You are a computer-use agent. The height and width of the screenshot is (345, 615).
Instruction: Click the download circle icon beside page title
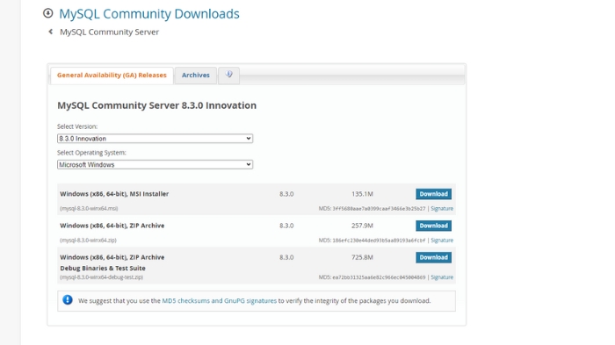pyautogui.click(x=47, y=13)
